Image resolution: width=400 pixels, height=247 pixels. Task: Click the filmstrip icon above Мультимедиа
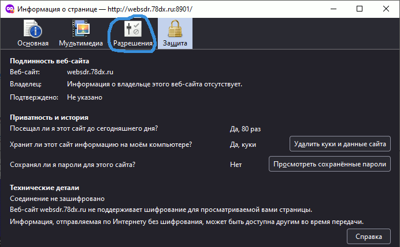pyautogui.click(x=80, y=29)
